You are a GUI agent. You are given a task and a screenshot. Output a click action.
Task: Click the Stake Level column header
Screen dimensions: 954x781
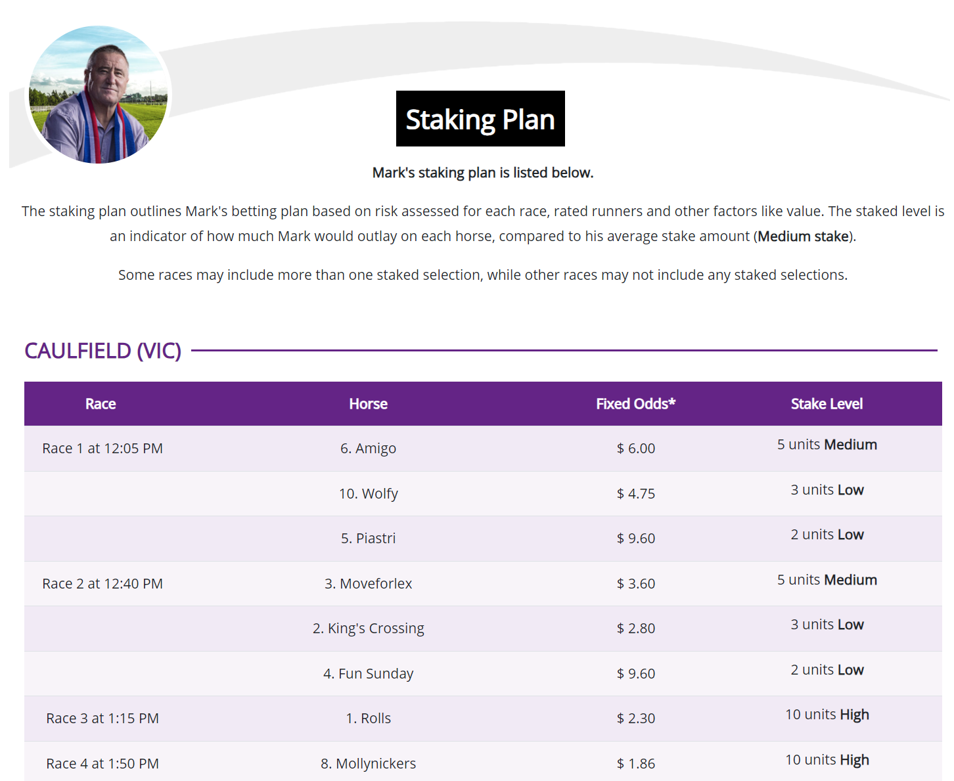coord(827,403)
